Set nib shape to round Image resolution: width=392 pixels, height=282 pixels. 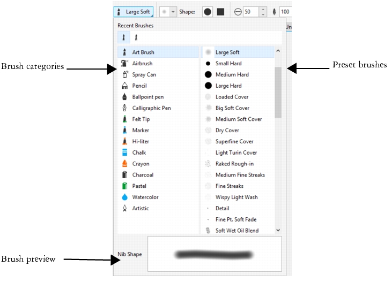[207, 12]
